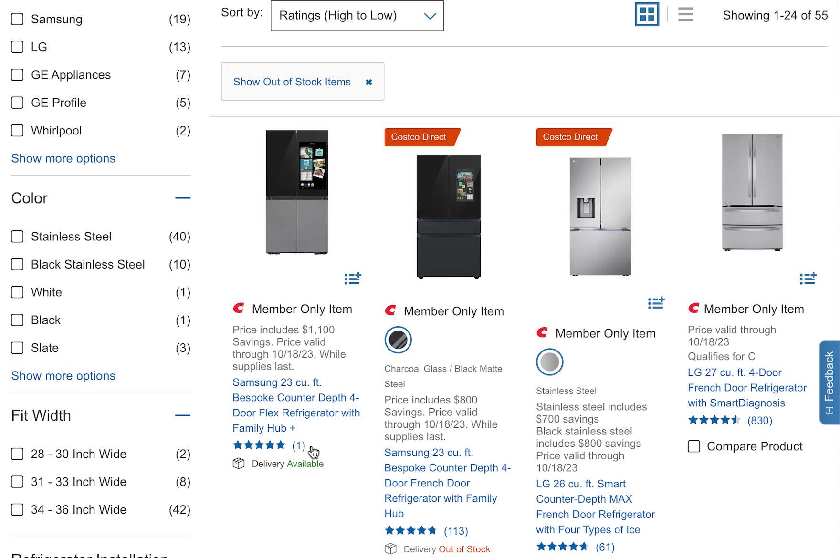Show more options under brand filters
The width and height of the screenshot is (840, 558).
(x=63, y=158)
